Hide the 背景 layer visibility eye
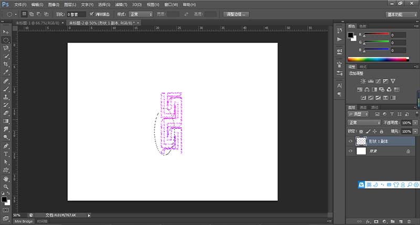The image size is (420, 225). (350, 151)
